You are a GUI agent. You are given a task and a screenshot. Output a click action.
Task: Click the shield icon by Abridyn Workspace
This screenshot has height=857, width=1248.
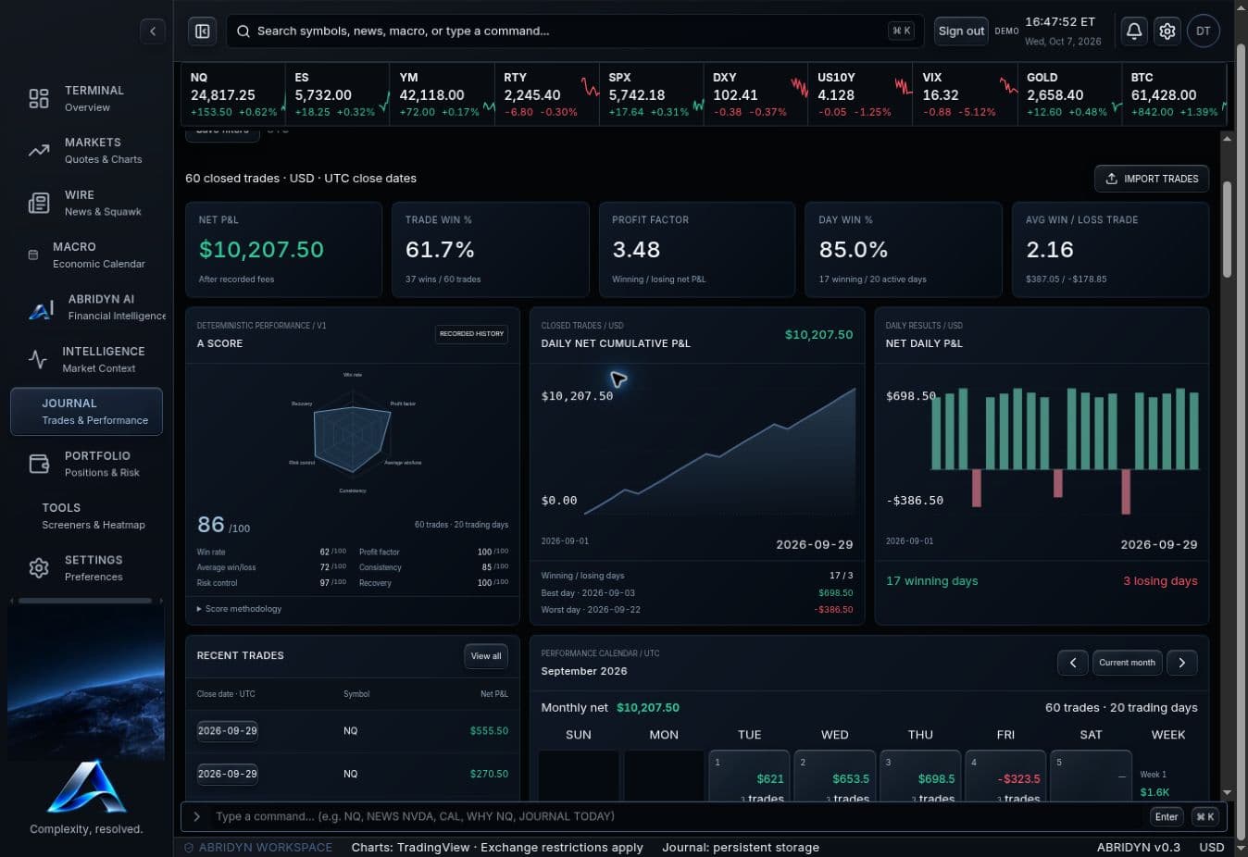point(189,847)
